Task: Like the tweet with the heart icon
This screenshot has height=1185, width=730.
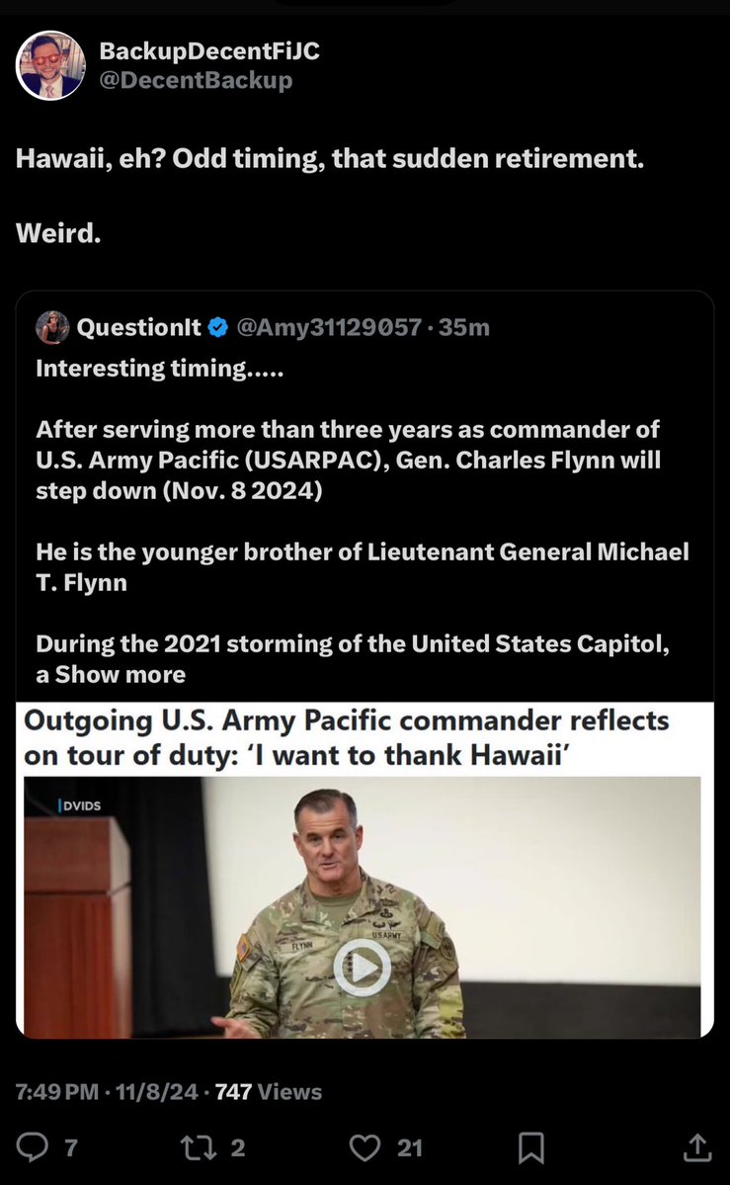Action: (365, 1146)
